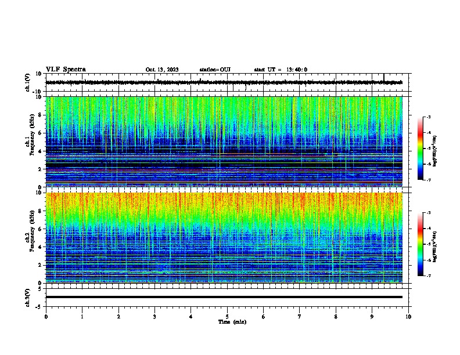Image resolution: width=460 pixels, height=355 pixels.
Task: Select the date 'Oct. 13, 2023'
Action: [x=162, y=70]
